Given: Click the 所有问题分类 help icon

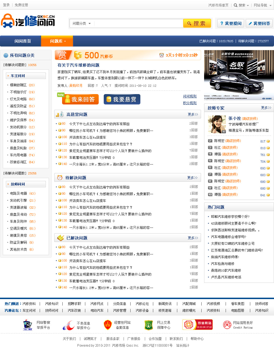Looking at the screenshot, I should pos(6,55).
